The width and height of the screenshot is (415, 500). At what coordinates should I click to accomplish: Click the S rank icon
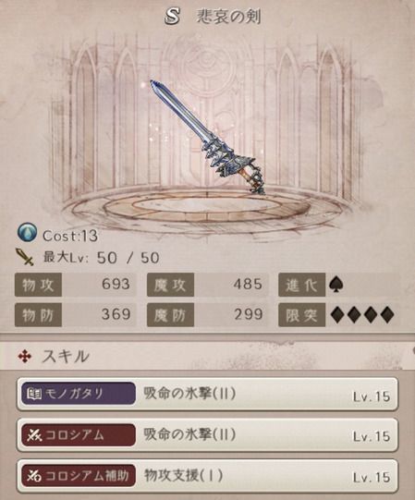172,16
